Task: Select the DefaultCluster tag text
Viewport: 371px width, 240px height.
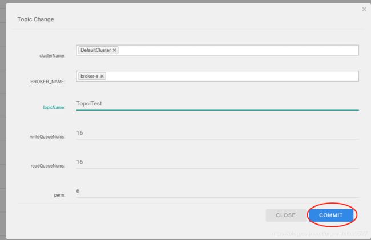Action: tap(95, 50)
